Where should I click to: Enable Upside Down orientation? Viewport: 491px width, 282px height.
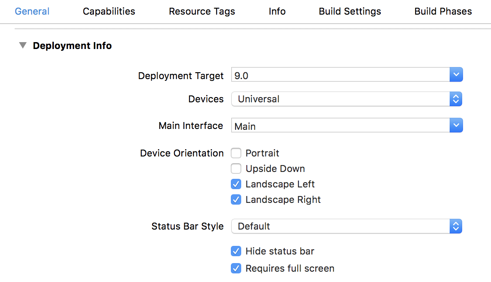pyautogui.click(x=236, y=169)
